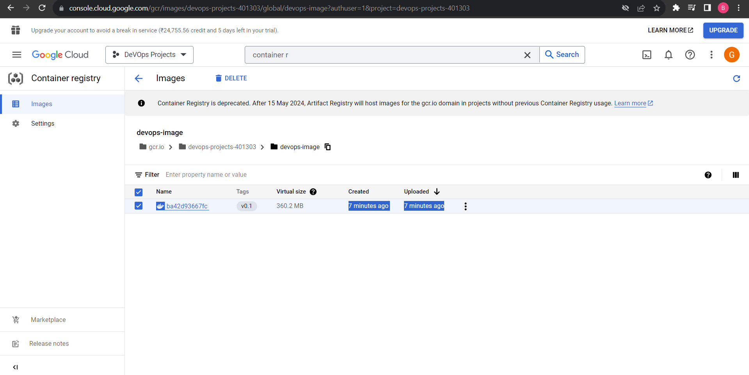This screenshot has height=375, width=749.
Task: Click the Search button
Action: (x=562, y=55)
